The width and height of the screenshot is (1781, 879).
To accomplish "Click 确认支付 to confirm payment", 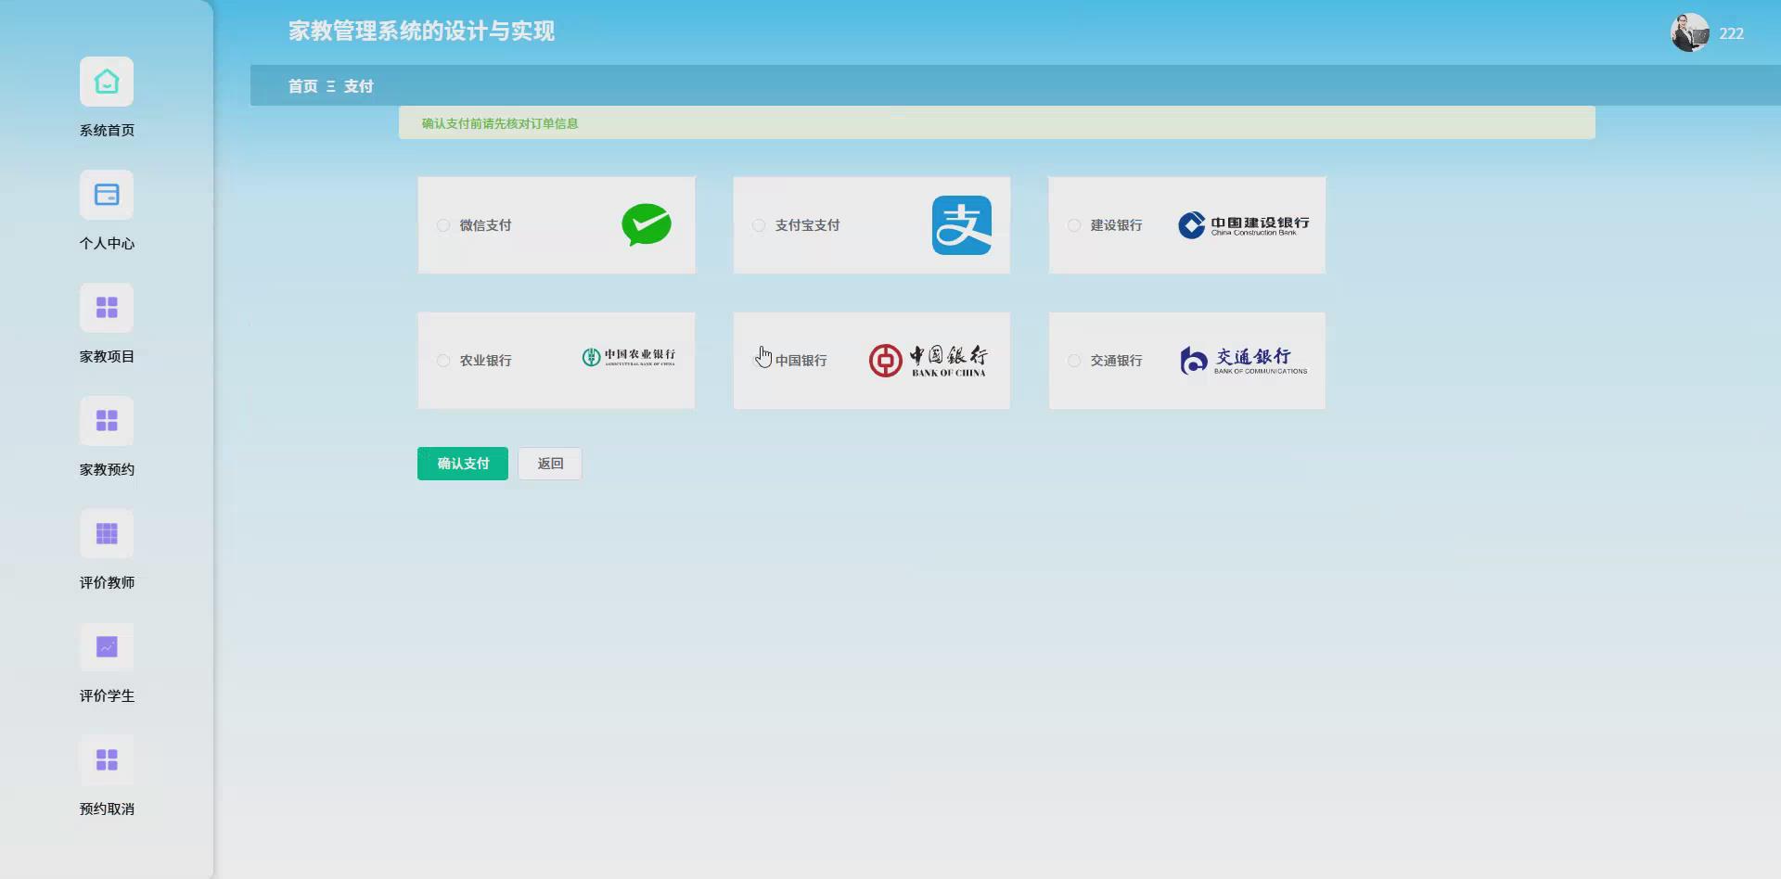I will (x=462, y=463).
